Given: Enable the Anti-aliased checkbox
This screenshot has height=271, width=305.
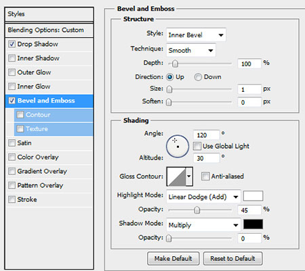Looking at the screenshot, I should [205, 176].
